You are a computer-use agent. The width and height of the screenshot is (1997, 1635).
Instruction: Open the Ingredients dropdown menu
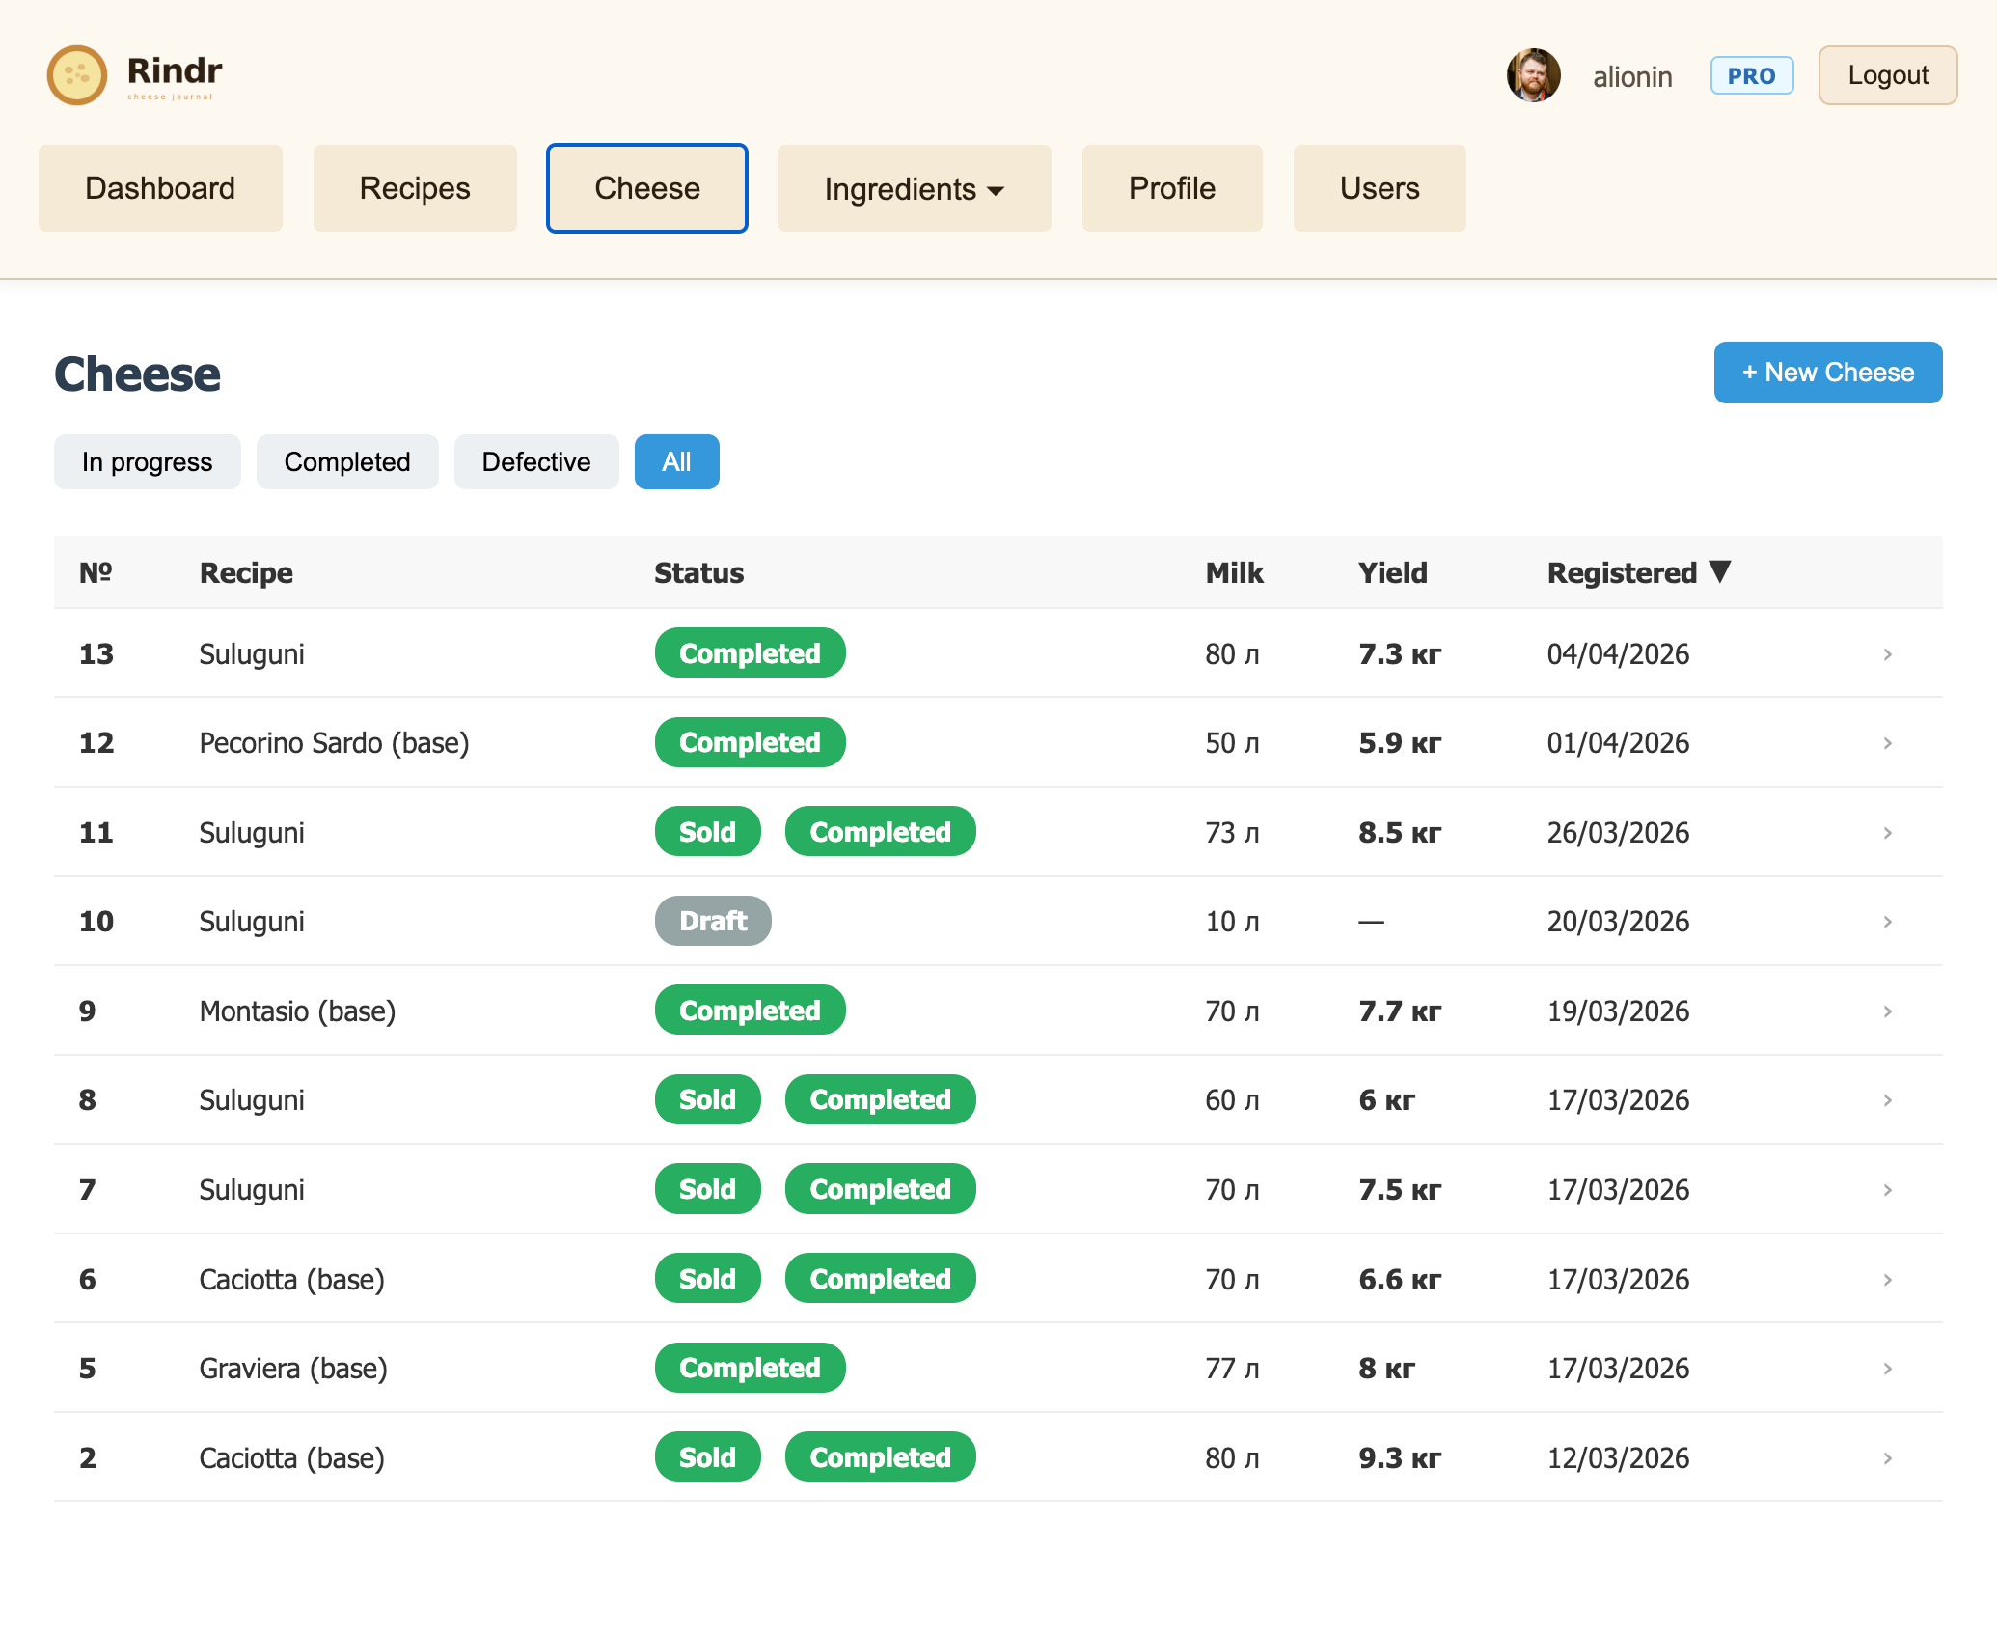(913, 188)
